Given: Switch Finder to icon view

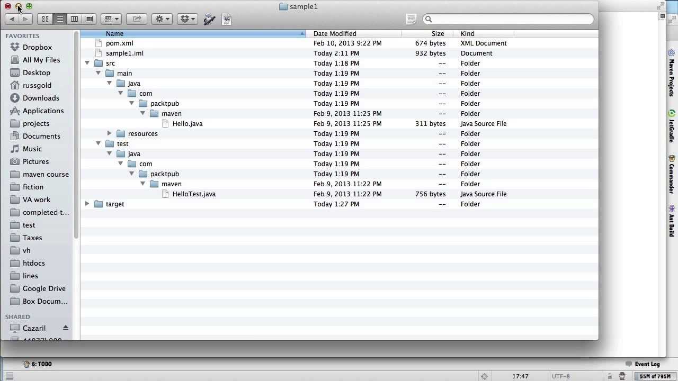Looking at the screenshot, I should [x=45, y=19].
